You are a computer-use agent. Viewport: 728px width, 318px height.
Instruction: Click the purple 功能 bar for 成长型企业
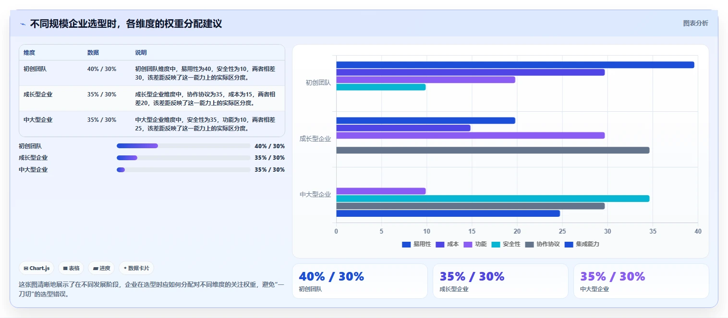tap(470, 135)
